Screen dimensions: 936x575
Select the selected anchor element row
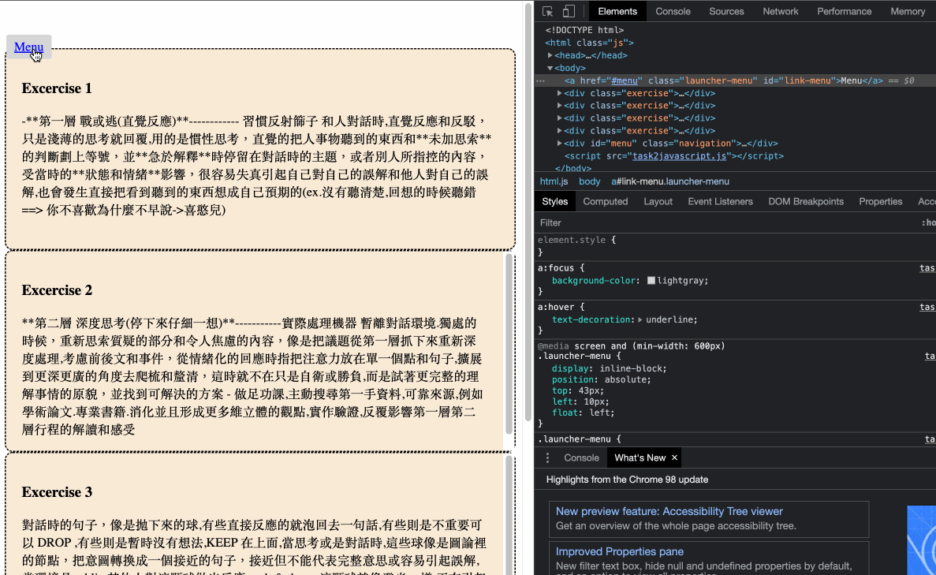point(735,80)
